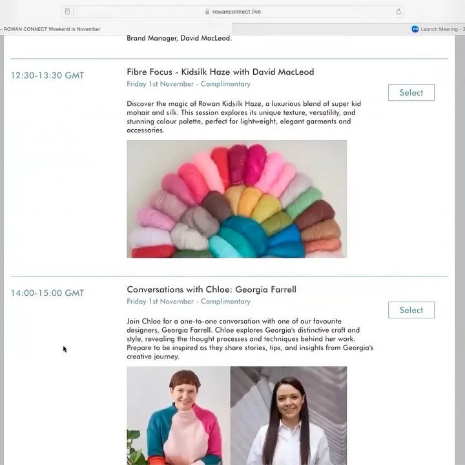Click the Zoom icon on Launch Meeting tab
Screen dimensions: 465x465
(x=415, y=29)
